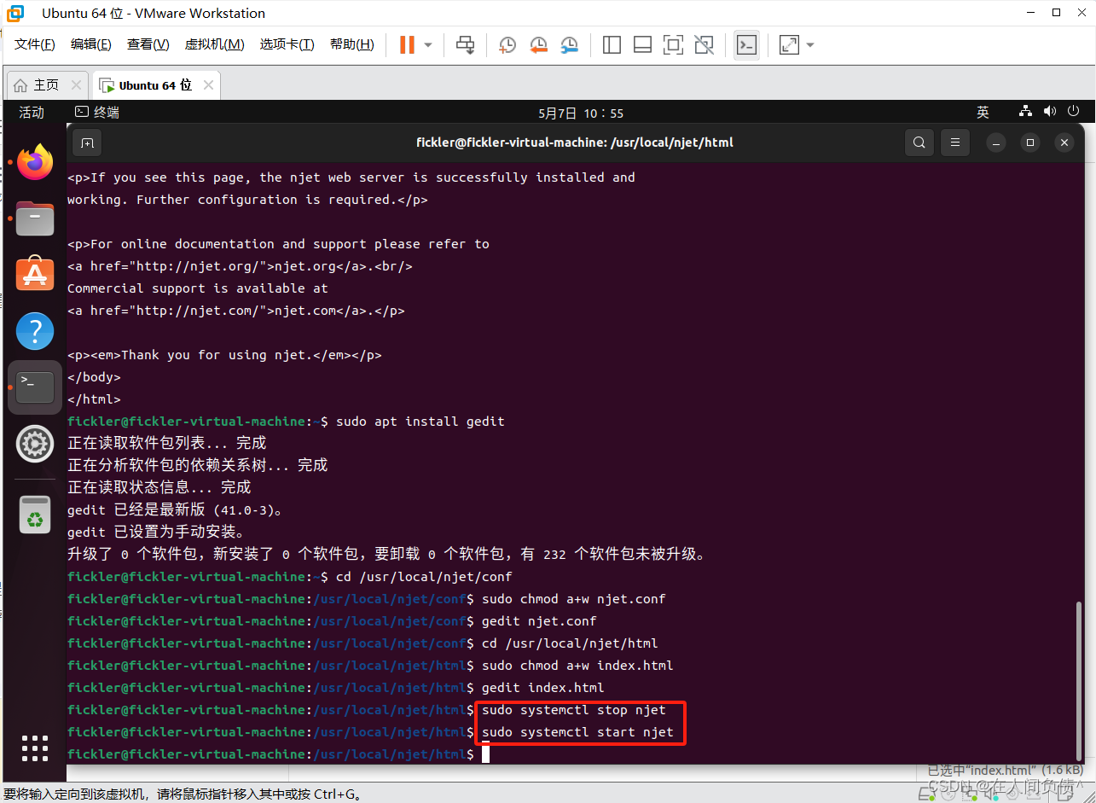Close the Ubuntu 64 位 tab
This screenshot has height=803, width=1096.
tap(208, 85)
